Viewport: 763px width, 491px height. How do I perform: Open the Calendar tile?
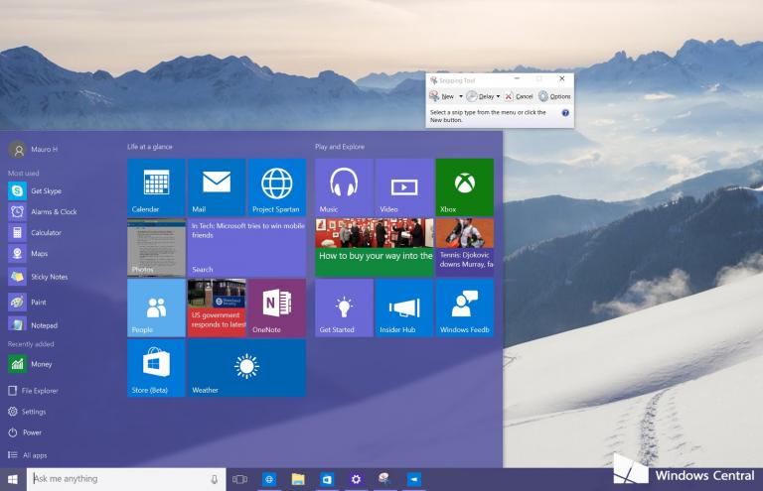click(156, 186)
